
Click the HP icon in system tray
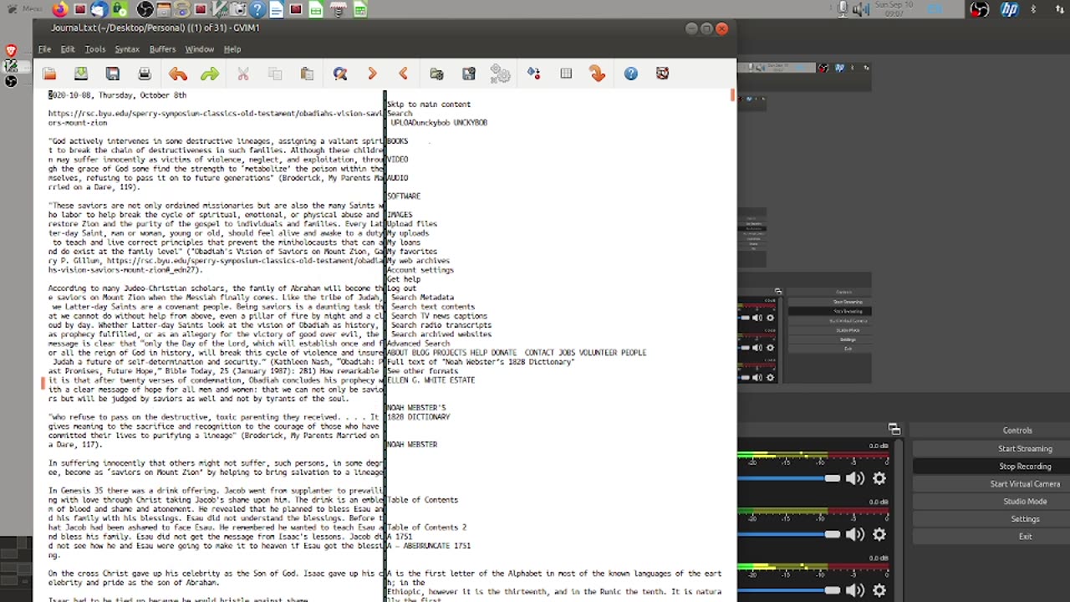coord(1010,10)
